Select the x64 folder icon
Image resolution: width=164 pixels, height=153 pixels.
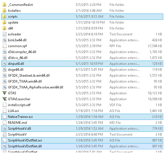[x=5, y=28]
